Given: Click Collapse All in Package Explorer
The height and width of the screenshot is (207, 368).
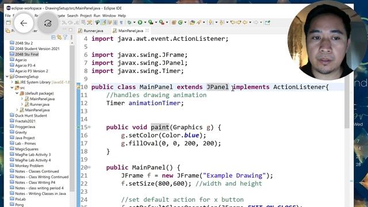Looking at the screenshot, I should [x=53, y=37].
